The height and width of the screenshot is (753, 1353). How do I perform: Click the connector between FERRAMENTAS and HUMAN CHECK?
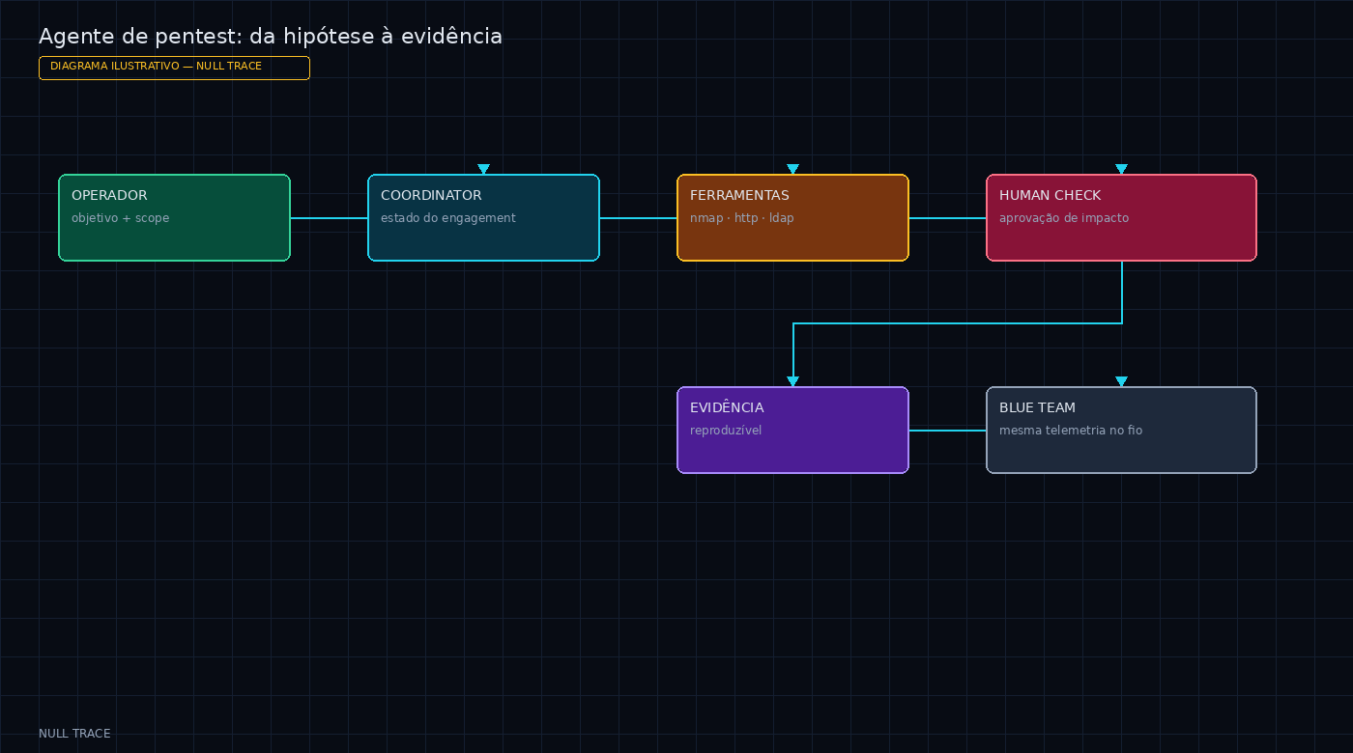[947, 218]
